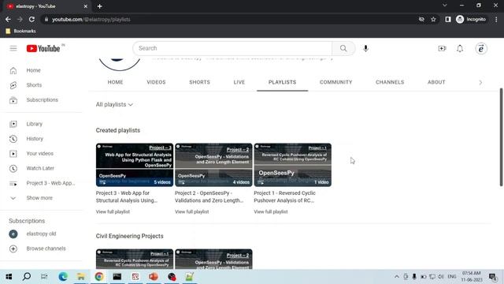
Task: Open a new browser tab
Action: pyautogui.click(x=100, y=6)
